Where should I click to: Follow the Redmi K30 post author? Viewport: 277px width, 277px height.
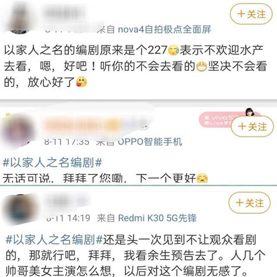[249, 203]
